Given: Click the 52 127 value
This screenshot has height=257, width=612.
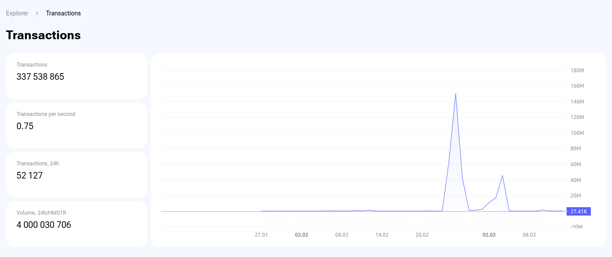Looking at the screenshot, I should (x=30, y=175).
